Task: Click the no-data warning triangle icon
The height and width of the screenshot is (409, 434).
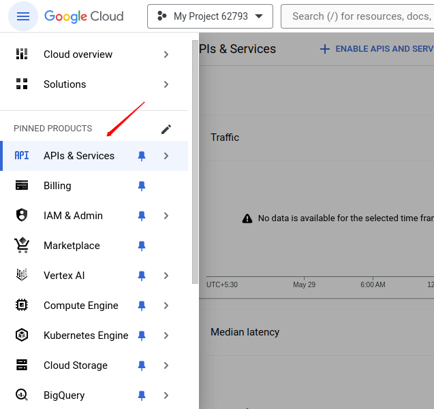Action: click(x=247, y=218)
